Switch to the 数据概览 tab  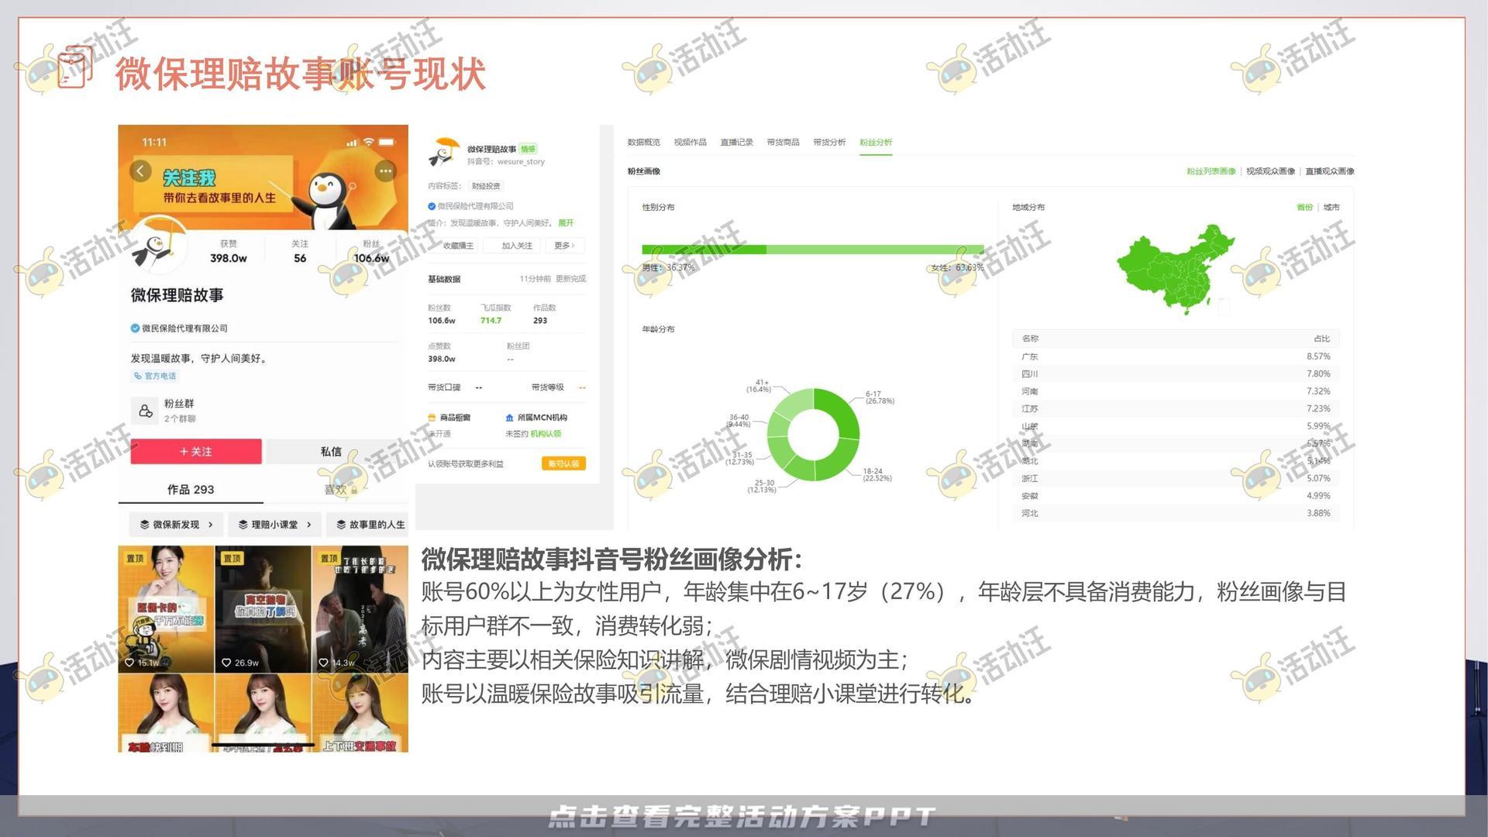(x=642, y=142)
